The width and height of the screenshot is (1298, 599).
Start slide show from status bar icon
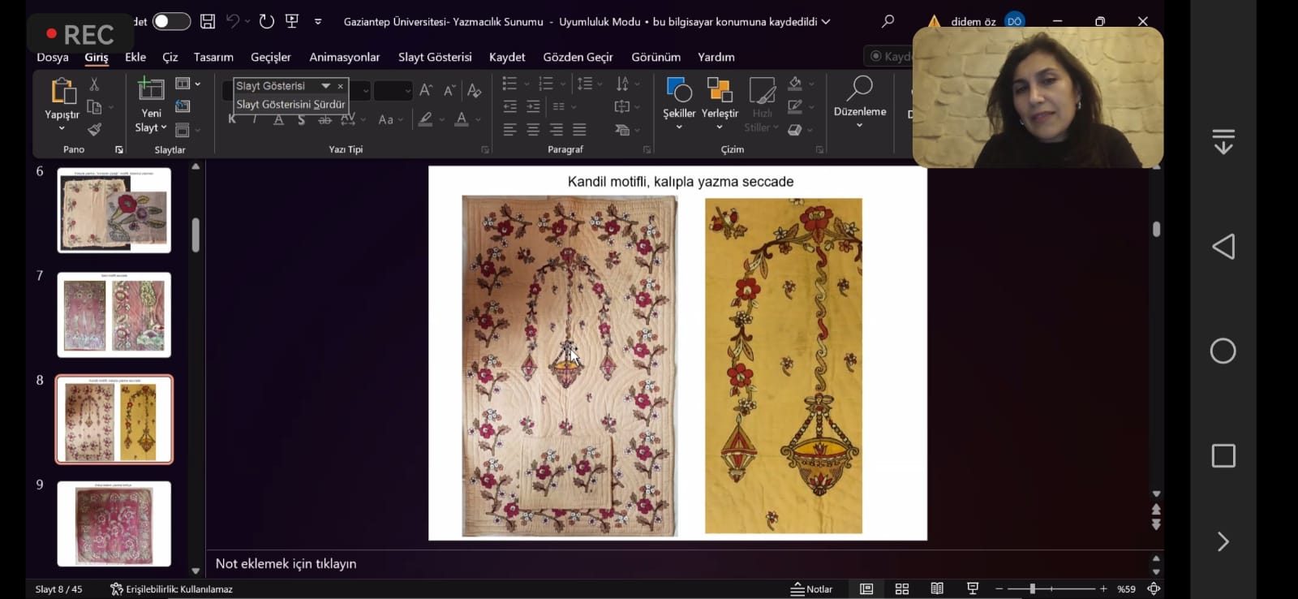973,588
